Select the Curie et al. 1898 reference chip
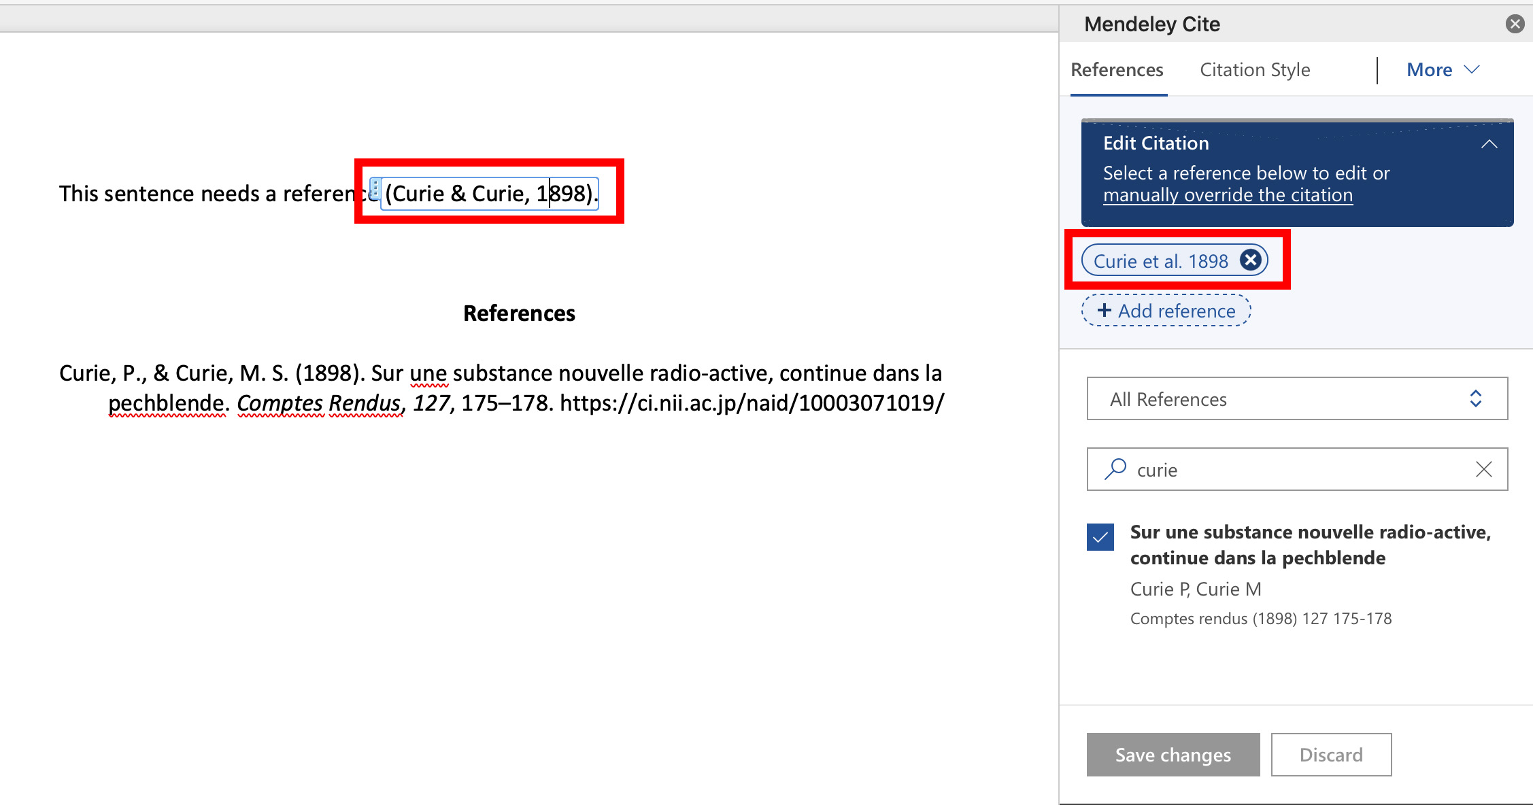 [x=1160, y=260]
